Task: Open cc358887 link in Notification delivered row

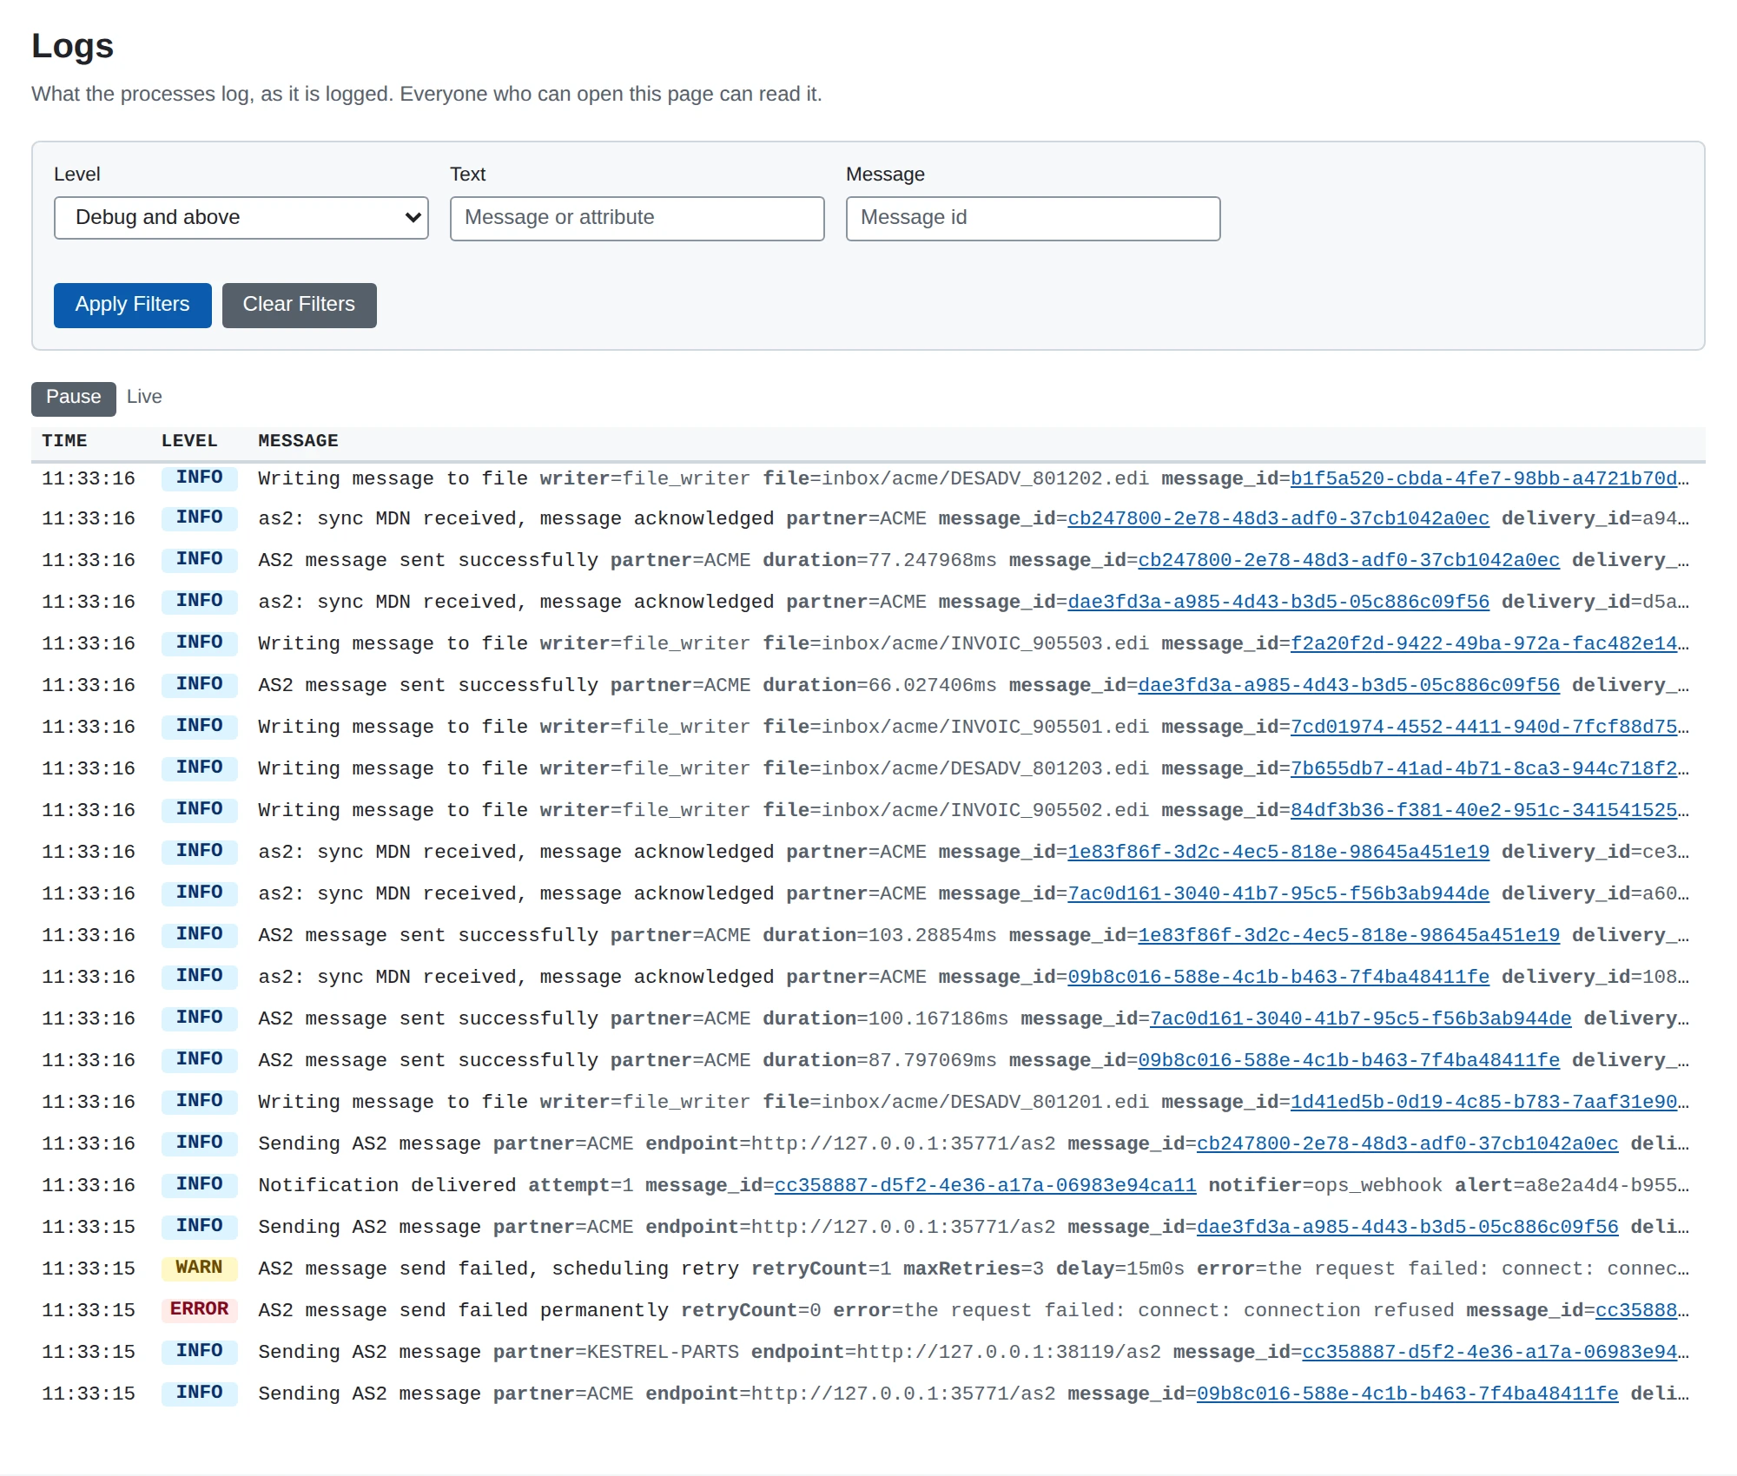Action: pos(985,1185)
